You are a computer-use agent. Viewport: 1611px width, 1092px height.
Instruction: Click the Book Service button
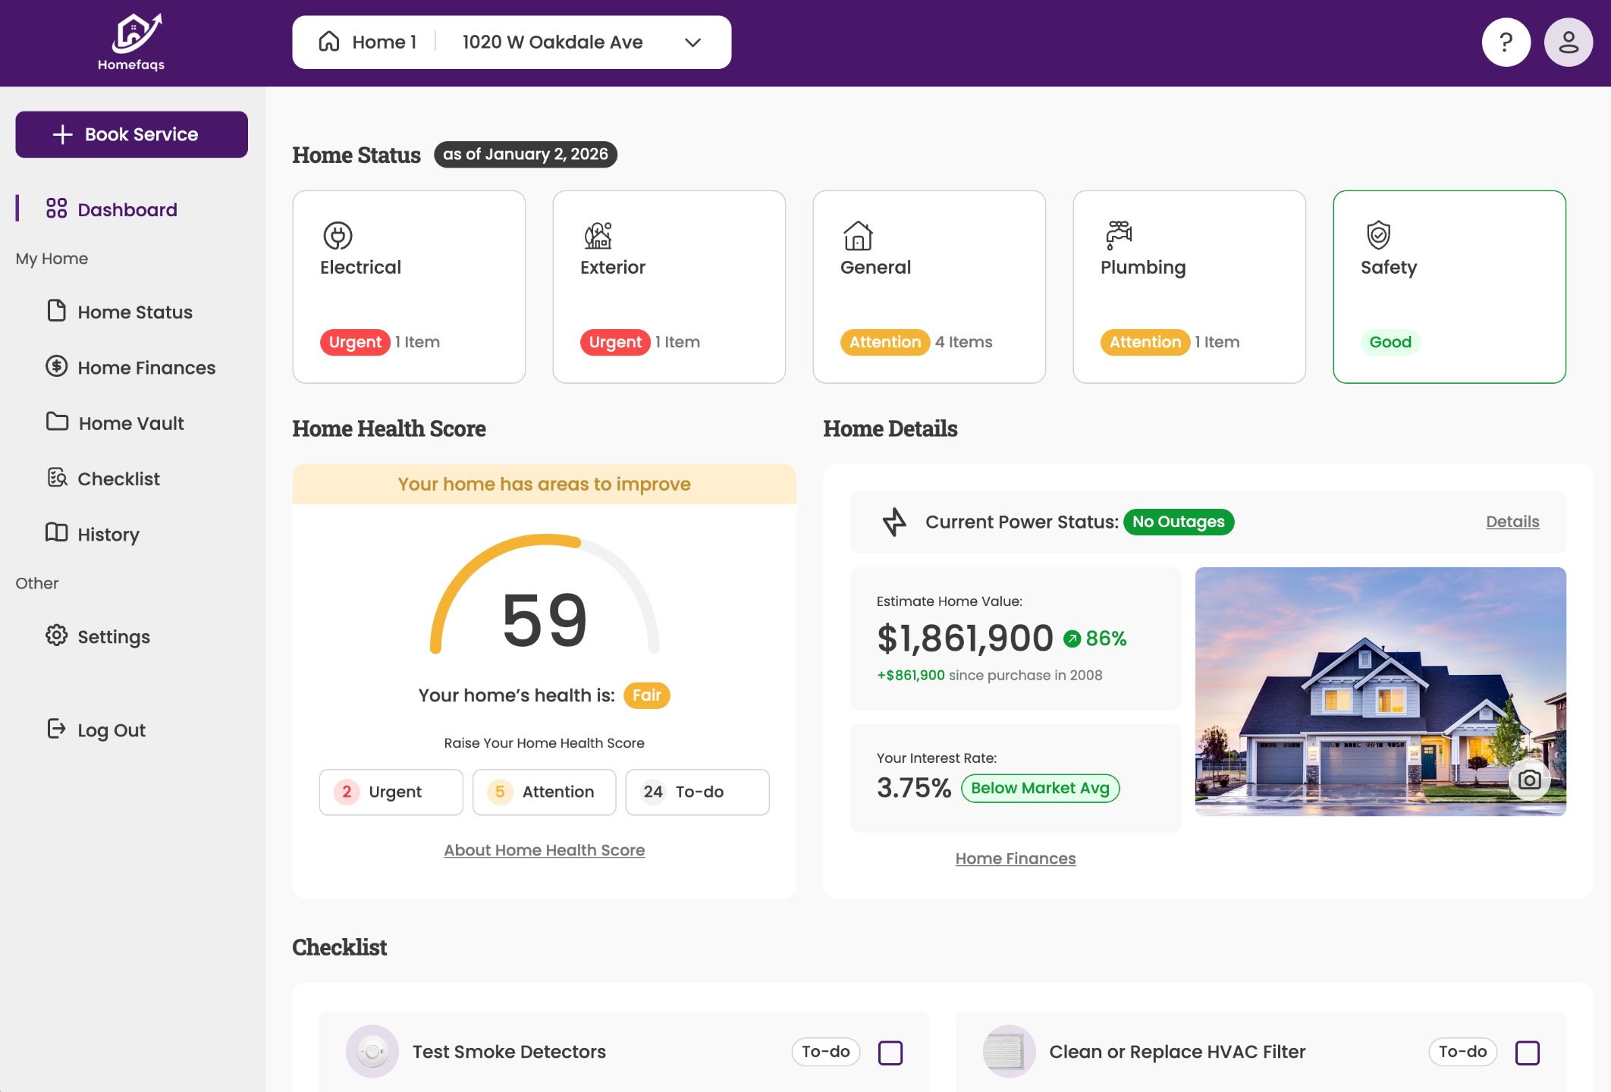[x=131, y=134]
